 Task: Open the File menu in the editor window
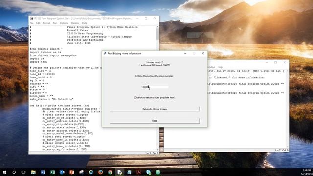tap(32, 23)
